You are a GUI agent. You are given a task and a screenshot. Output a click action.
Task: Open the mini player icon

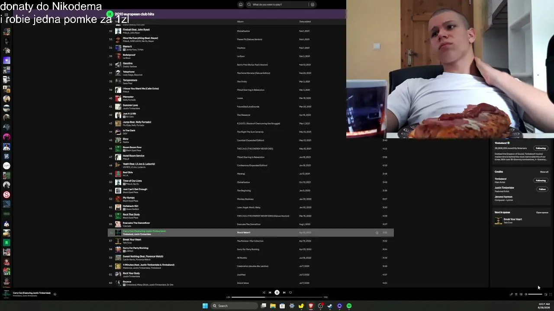click(546, 294)
